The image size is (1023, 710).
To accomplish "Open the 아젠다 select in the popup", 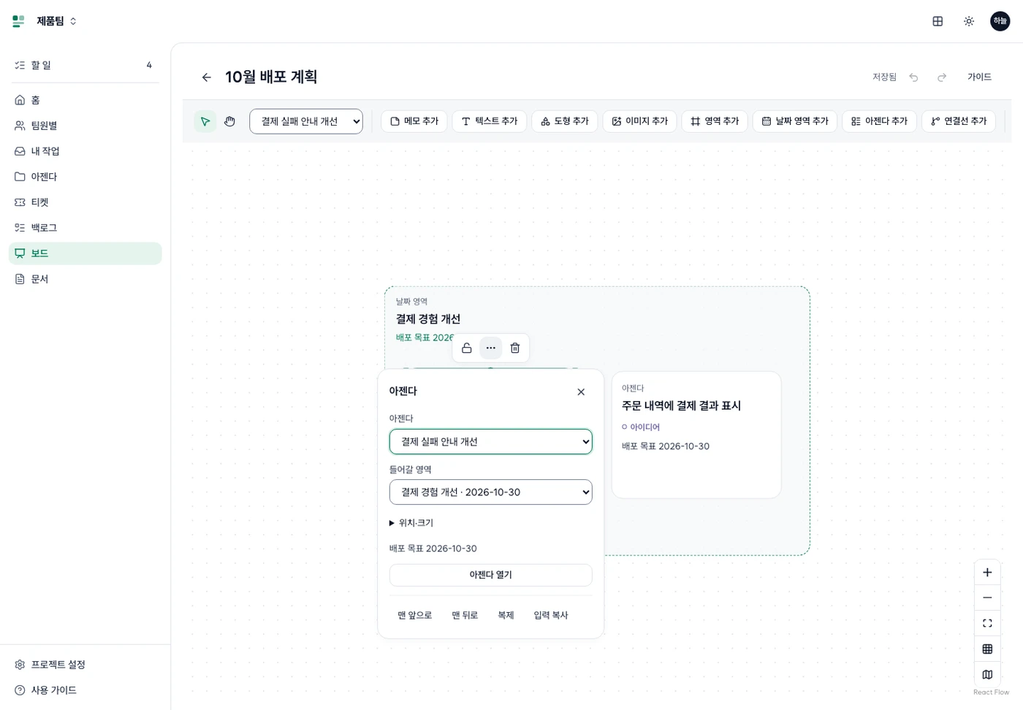I will pos(491,442).
